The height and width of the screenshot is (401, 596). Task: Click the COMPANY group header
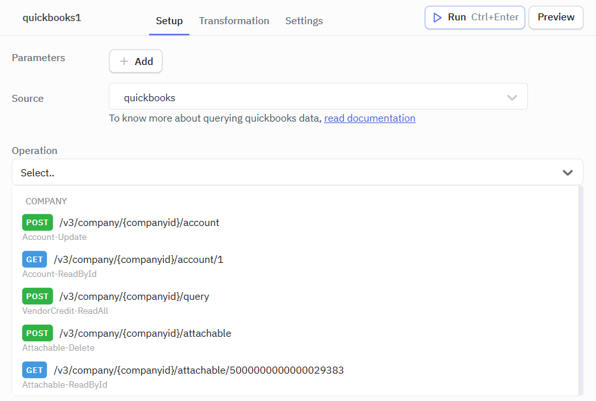[46, 201]
